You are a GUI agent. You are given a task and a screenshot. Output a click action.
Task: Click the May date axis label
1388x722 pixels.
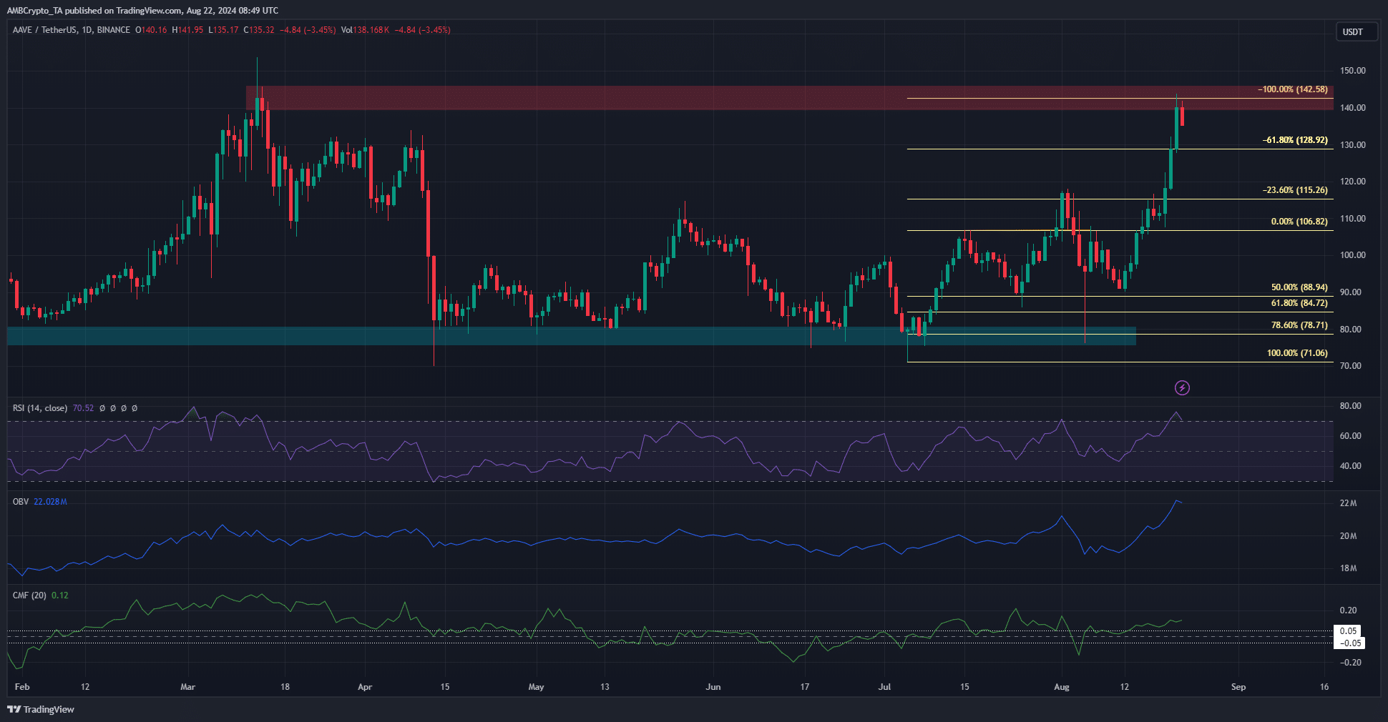pos(536,687)
